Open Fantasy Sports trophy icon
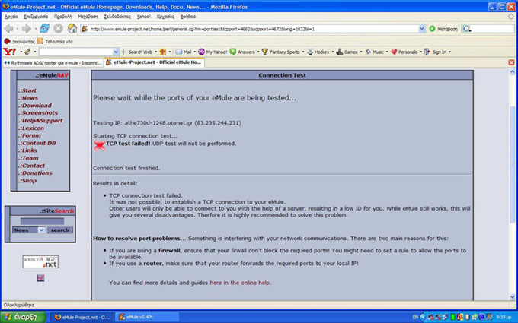Viewport: 518px width, 323px height. [264, 52]
